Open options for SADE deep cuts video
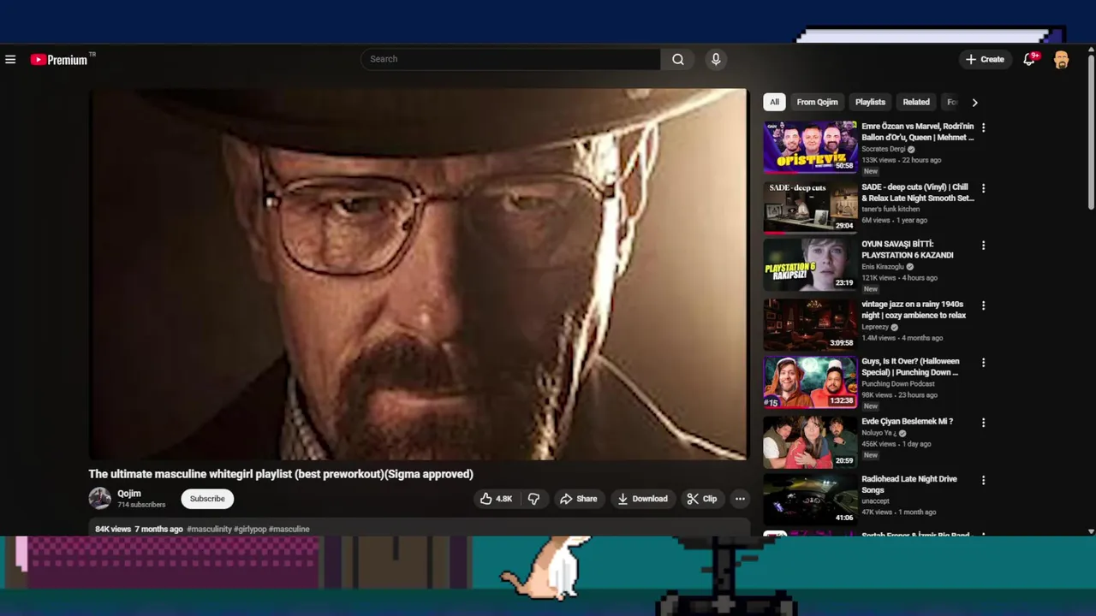The height and width of the screenshot is (616, 1096). [983, 188]
